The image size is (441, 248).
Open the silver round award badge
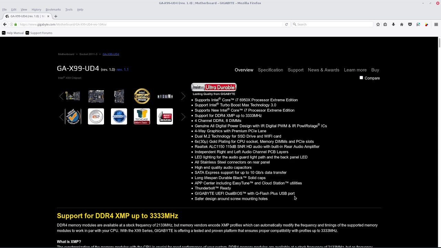click(96, 116)
